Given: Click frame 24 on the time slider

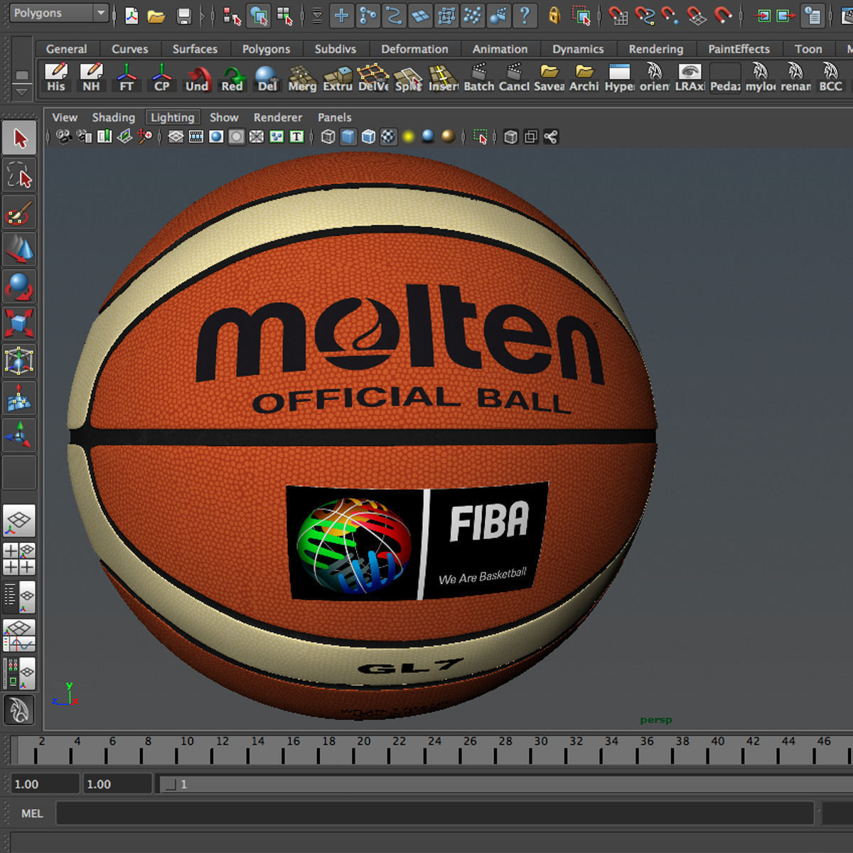Looking at the screenshot, I should coord(434,750).
